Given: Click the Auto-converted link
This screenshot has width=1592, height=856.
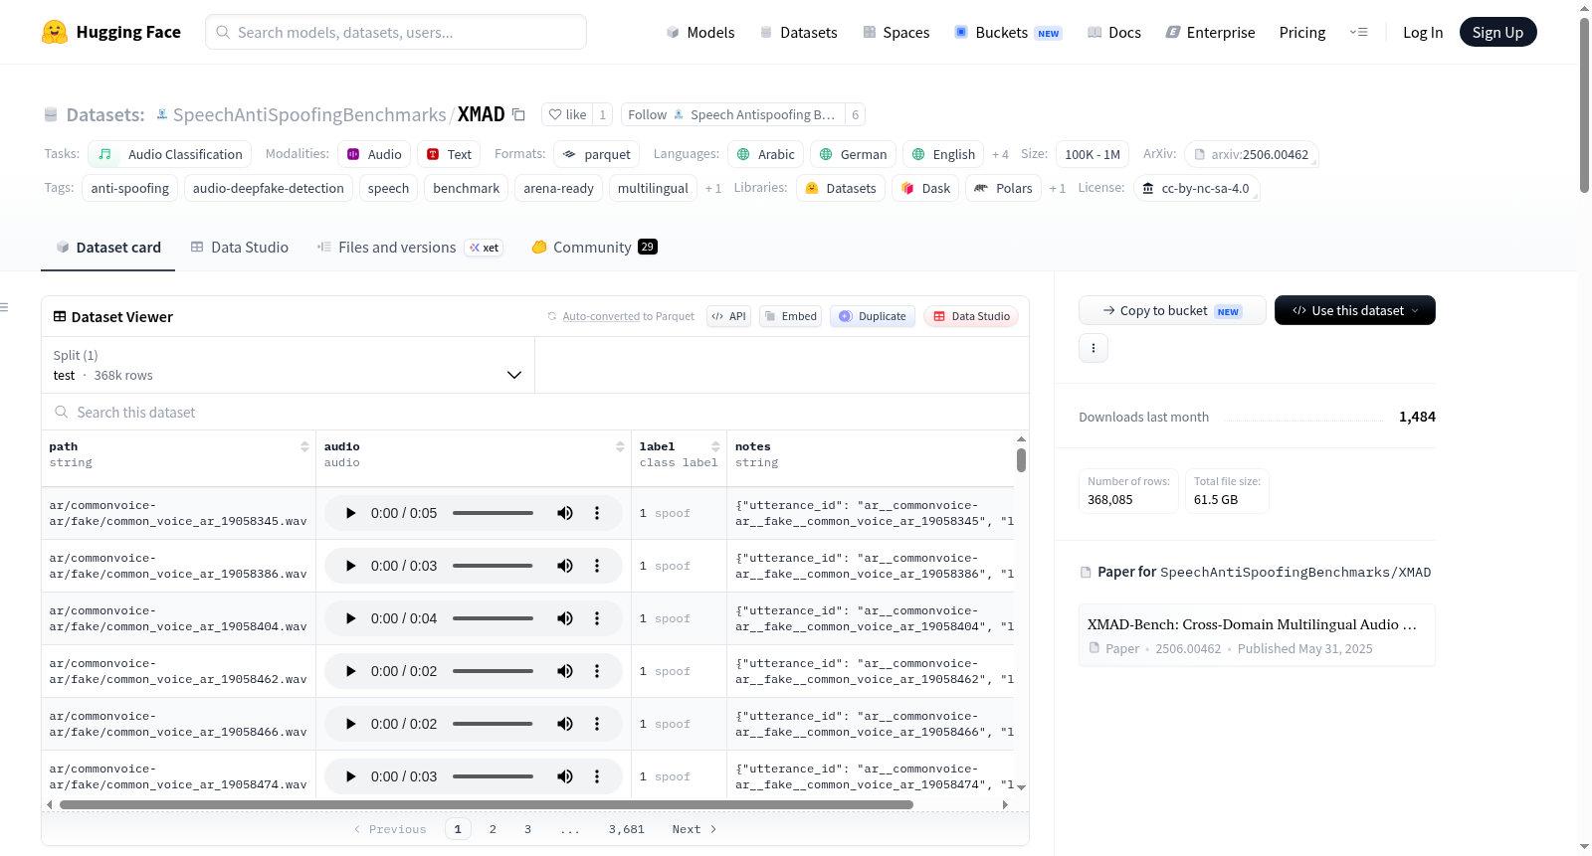Looking at the screenshot, I should (x=601, y=316).
